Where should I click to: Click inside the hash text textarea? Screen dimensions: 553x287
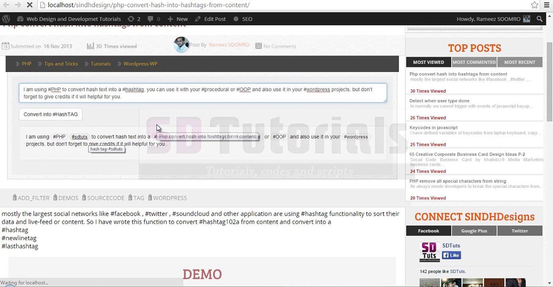[203, 93]
